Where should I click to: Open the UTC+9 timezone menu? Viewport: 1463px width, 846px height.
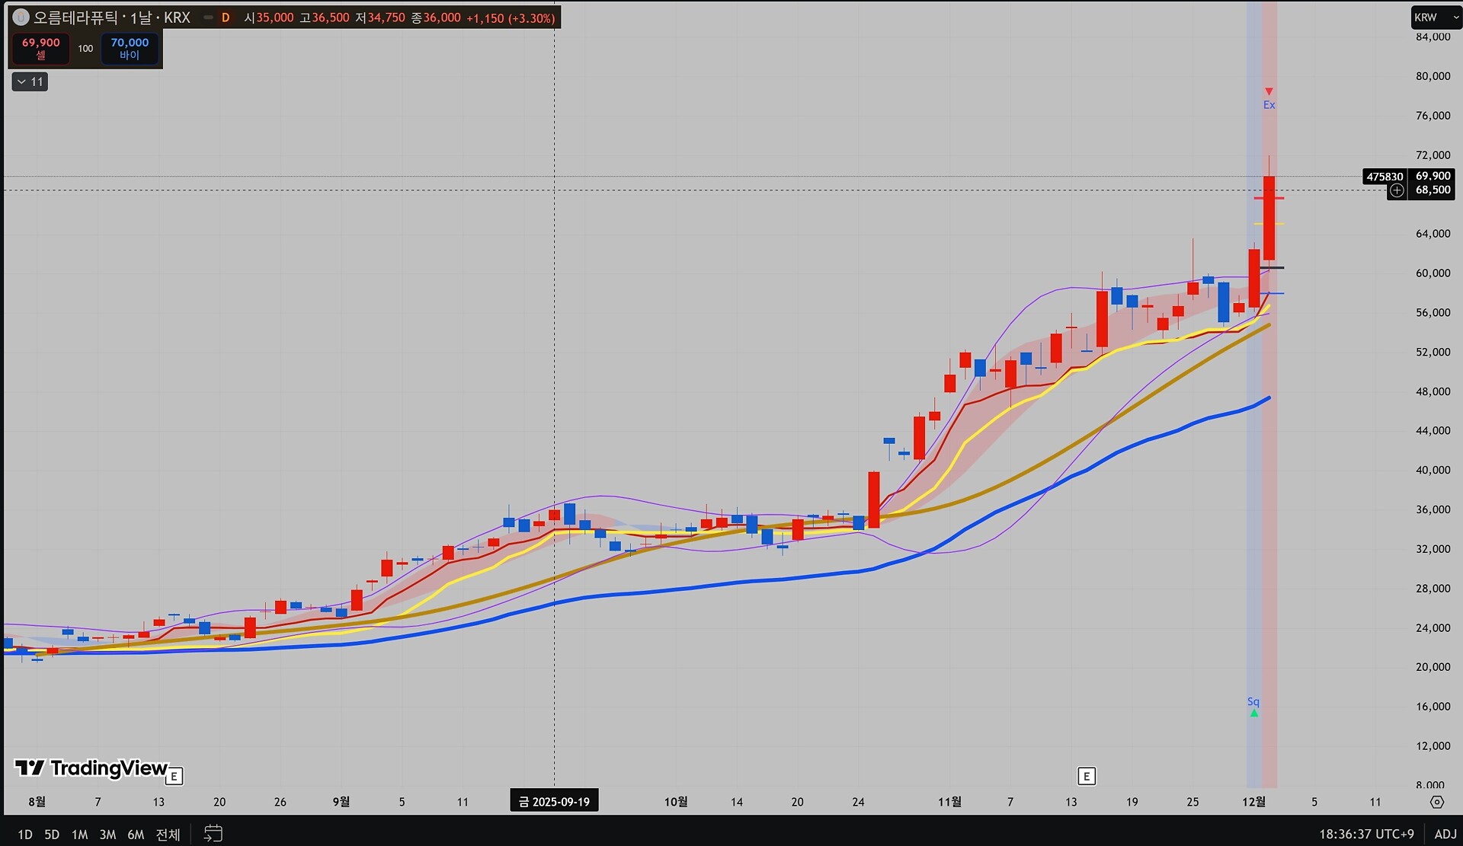1366,834
